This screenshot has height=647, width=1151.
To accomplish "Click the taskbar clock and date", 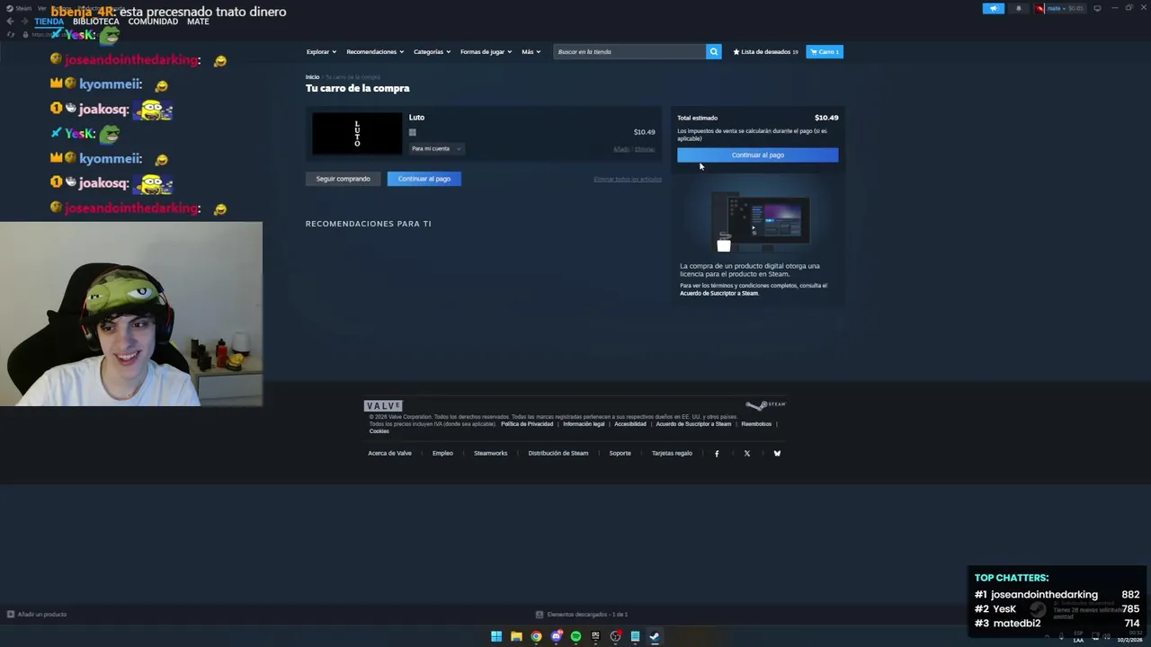I will point(1129,637).
